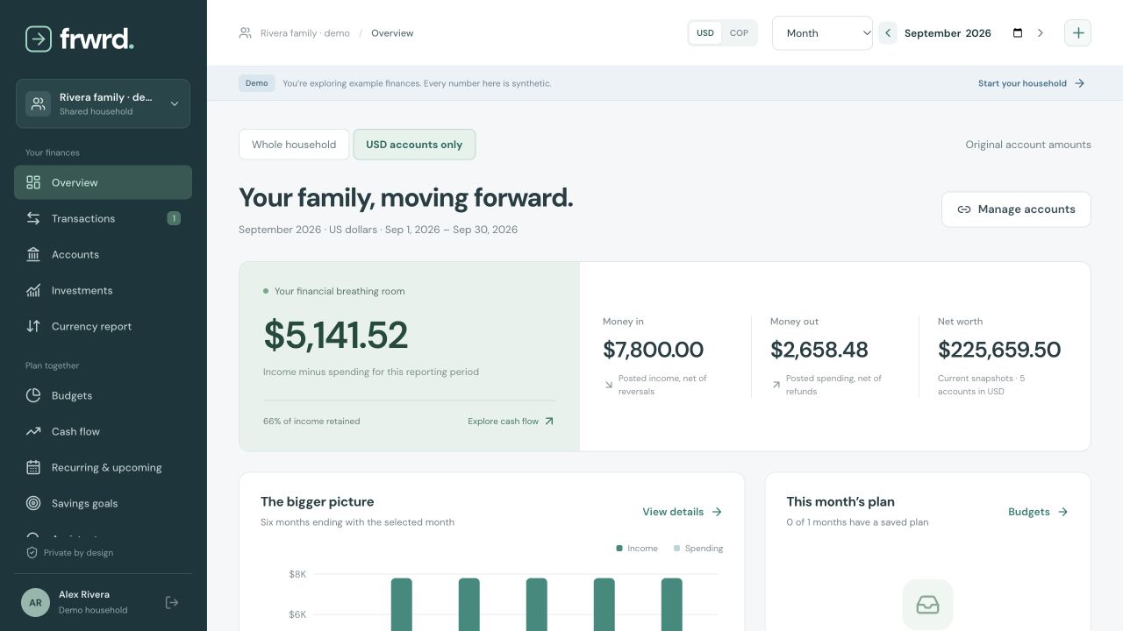The height and width of the screenshot is (631, 1123).
Task: Click the Start your household link
Action: pyautogui.click(x=1032, y=83)
